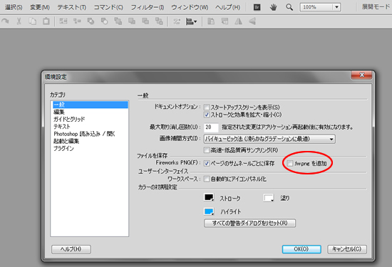Click the Flip Vertical icon

tap(252, 21)
